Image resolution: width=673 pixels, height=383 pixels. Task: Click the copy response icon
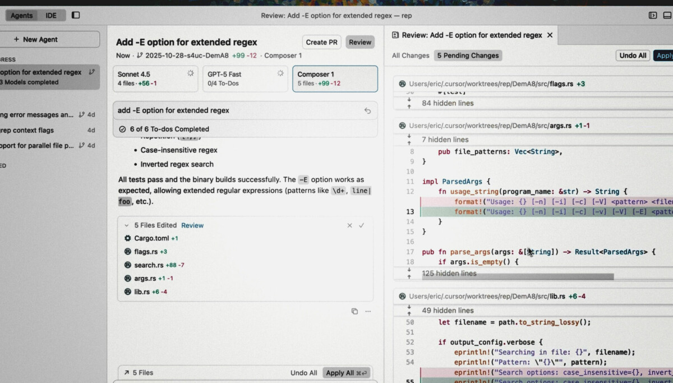pos(354,311)
